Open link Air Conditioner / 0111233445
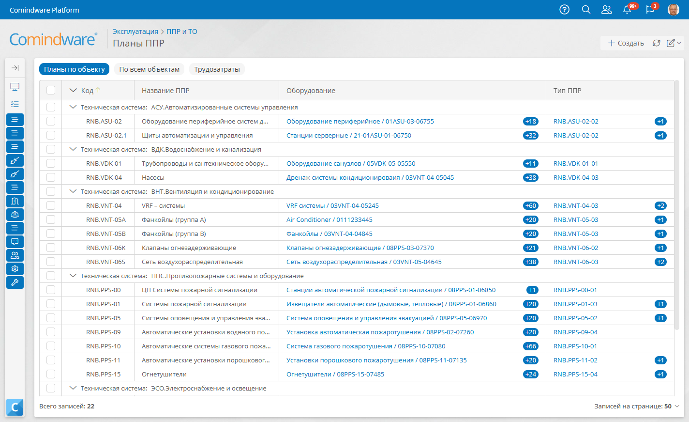Image resolution: width=689 pixels, height=422 pixels. click(x=330, y=220)
